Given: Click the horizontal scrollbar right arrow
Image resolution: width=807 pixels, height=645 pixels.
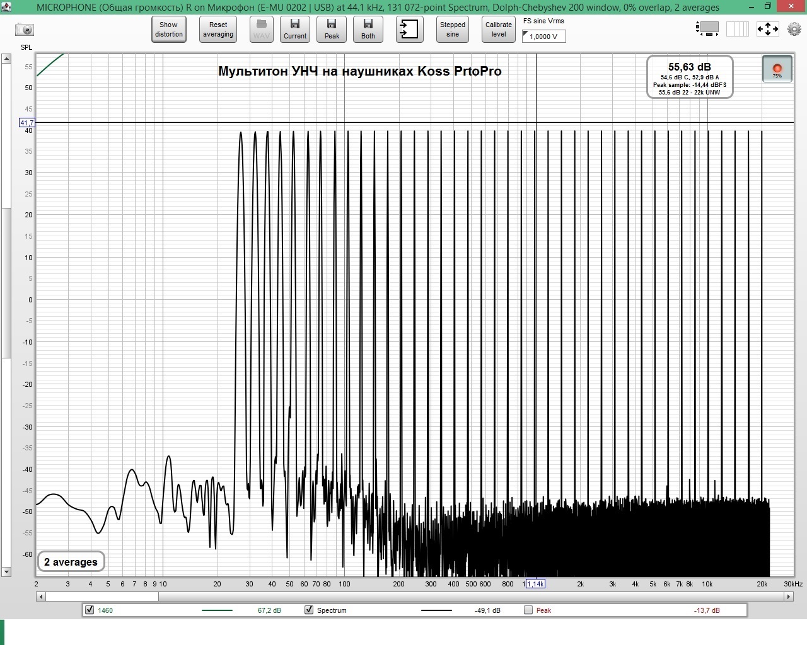Looking at the screenshot, I should (789, 596).
